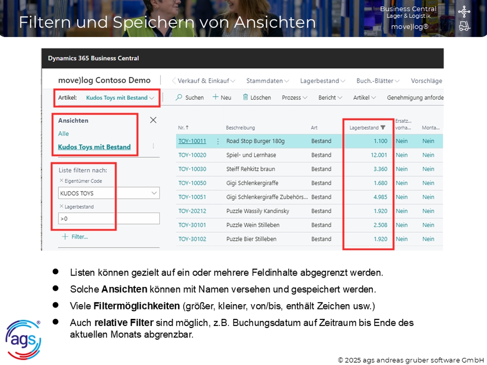Click Dynamics 365 Business Central header title
487x365 pixels.
pos(93,58)
